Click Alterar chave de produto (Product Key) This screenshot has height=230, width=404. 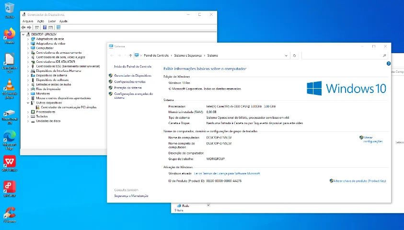click(x=359, y=181)
